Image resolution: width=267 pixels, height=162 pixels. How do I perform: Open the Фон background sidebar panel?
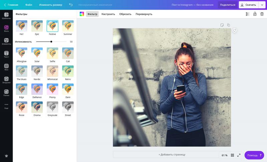pos(6,67)
